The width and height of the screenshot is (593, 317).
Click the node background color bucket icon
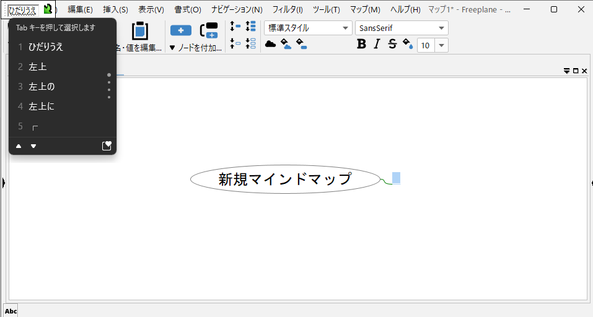tap(301, 44)
